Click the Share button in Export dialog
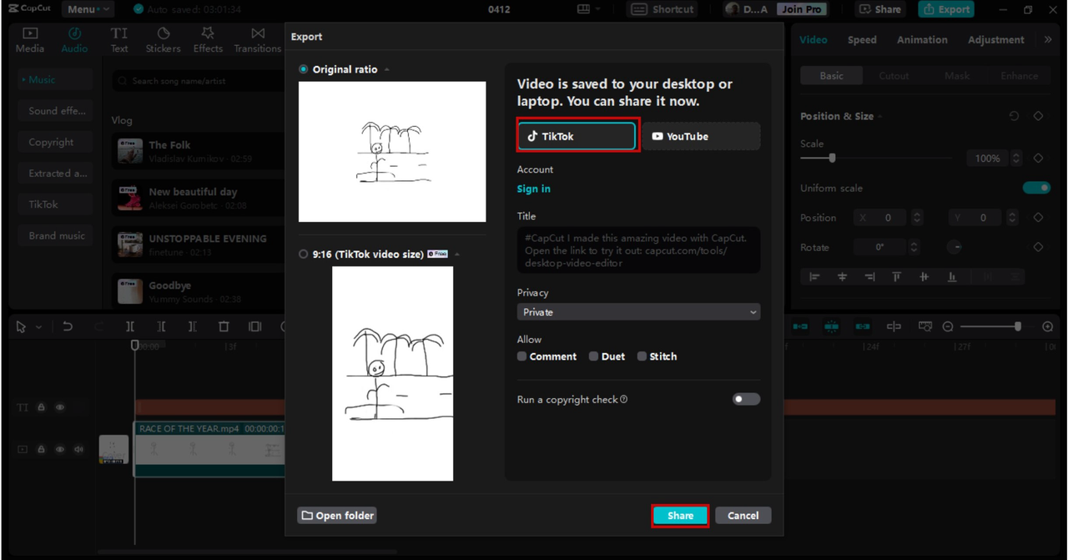Viewport: 1068px width, 560px height. [x=680, y=516]
